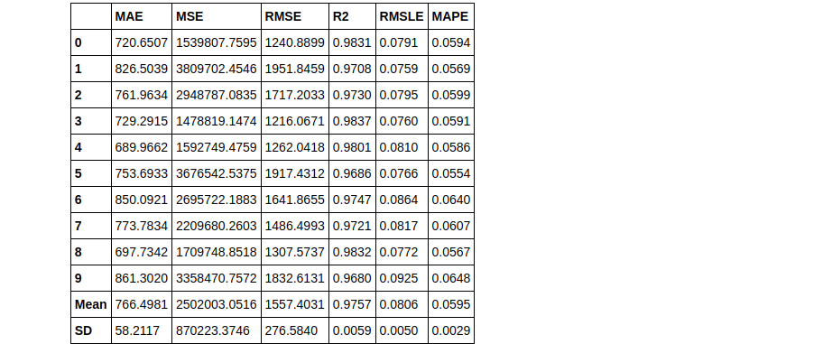Viewport: 823px width, 344px height.
Task: Select row index 0 label
Action: 79,42
